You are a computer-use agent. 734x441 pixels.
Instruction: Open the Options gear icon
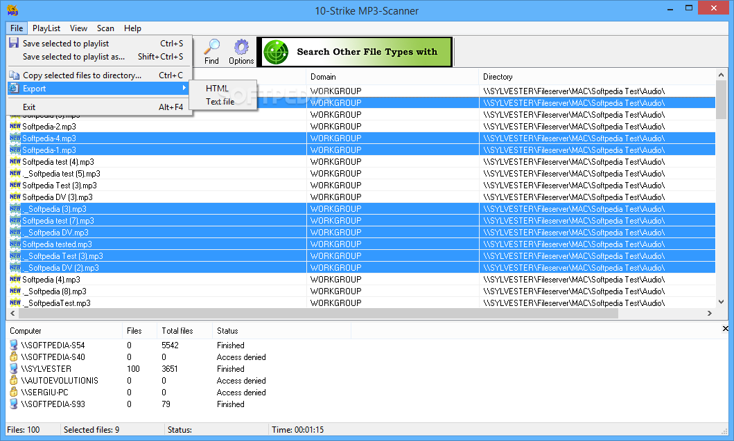click(241, 47)
